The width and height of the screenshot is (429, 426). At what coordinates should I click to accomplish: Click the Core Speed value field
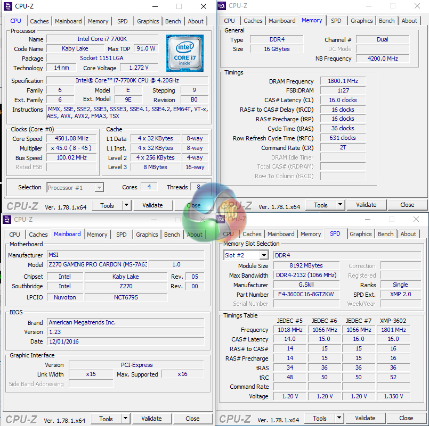(71, 138)
